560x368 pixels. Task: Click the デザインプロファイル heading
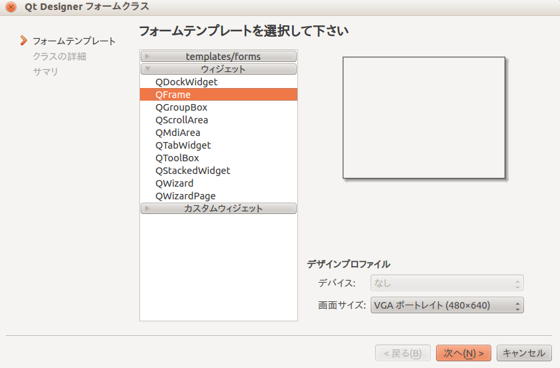(x=349, y=264)
